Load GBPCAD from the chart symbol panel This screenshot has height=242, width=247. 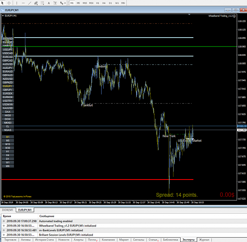pyautogui.click(x=8, y=60)
